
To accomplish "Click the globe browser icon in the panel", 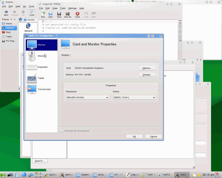I will [x=24, y=175].
